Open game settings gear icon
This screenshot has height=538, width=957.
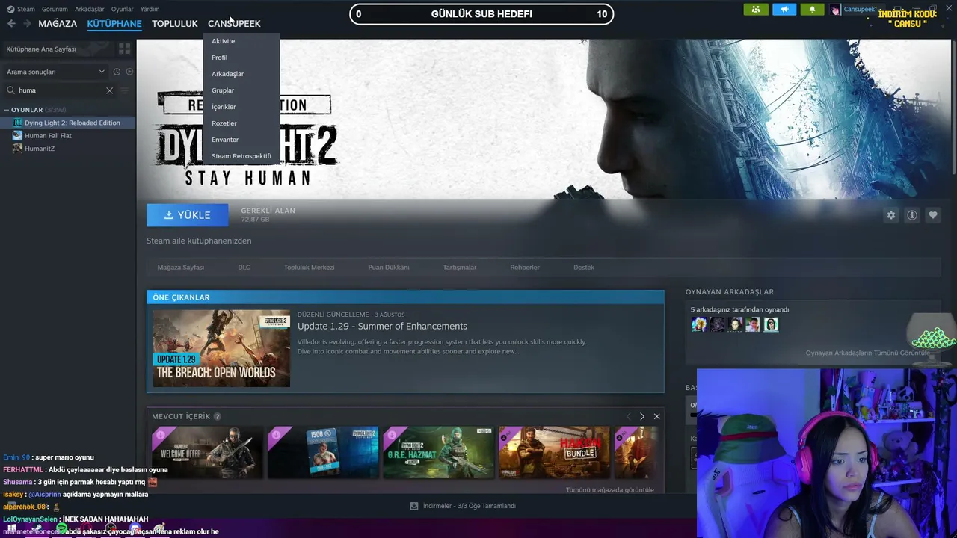coord(891,215)
